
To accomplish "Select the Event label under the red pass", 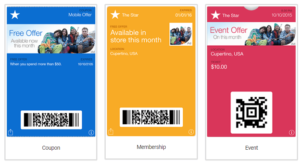I will [x=252, y=148].
